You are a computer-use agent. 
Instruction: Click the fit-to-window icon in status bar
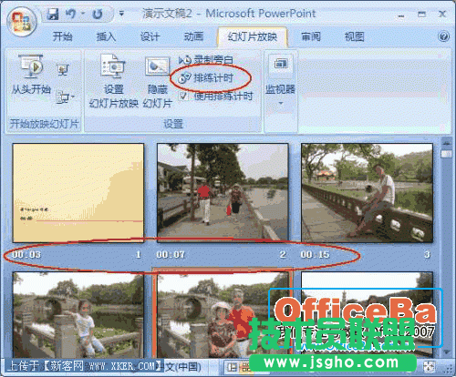click(429, 366)
